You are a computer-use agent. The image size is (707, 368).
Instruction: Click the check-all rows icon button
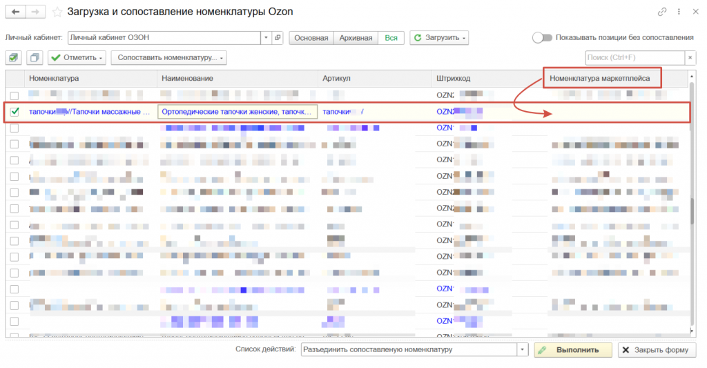[x=14, y=58]
